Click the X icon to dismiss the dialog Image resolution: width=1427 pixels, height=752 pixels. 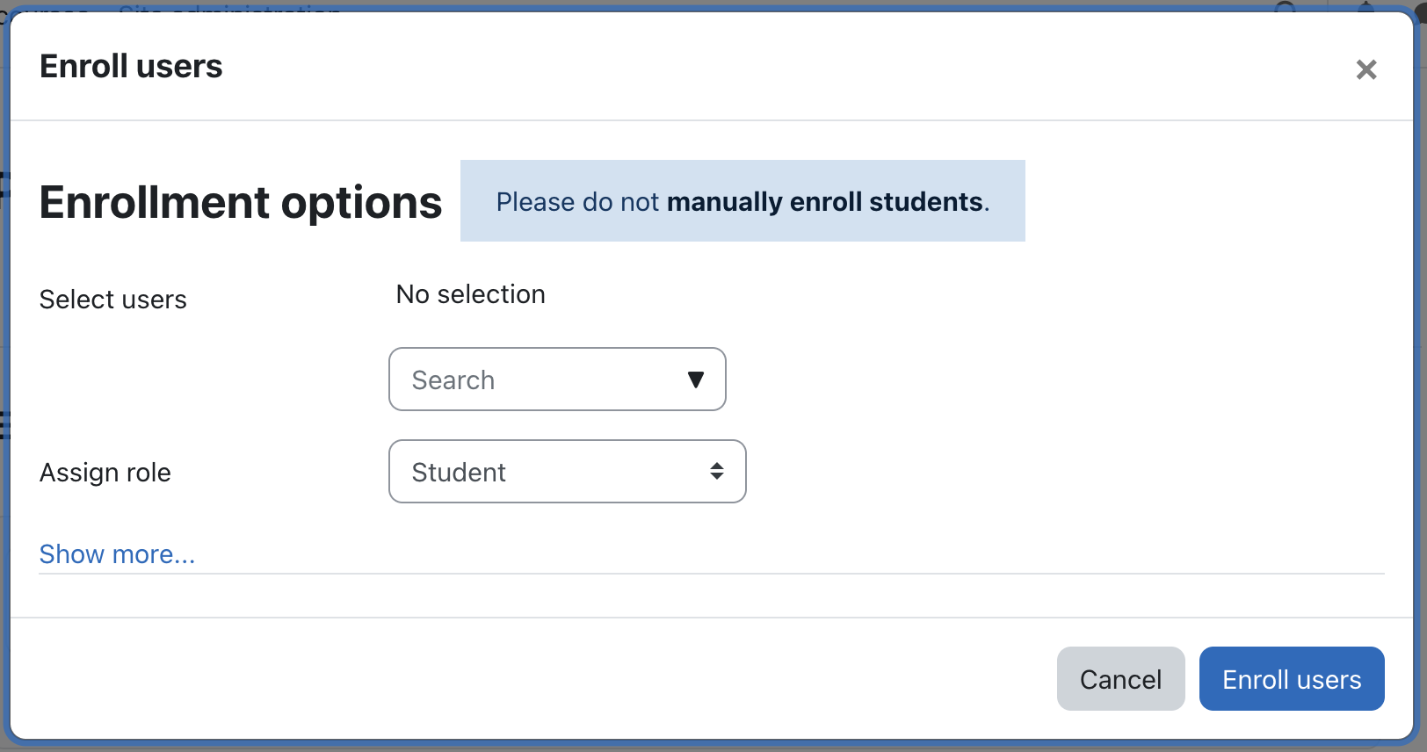pyautogui.click(x=1366, y=69)
